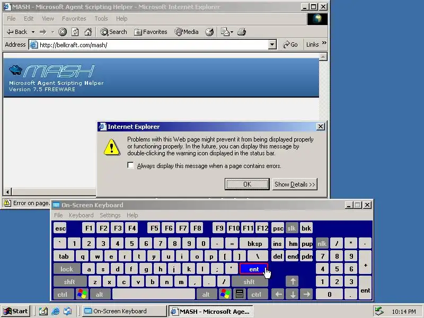This screenshot has width=424, height=318.
Task: Launch Outlook Express from Quick Launch
Action: (67, 311)
